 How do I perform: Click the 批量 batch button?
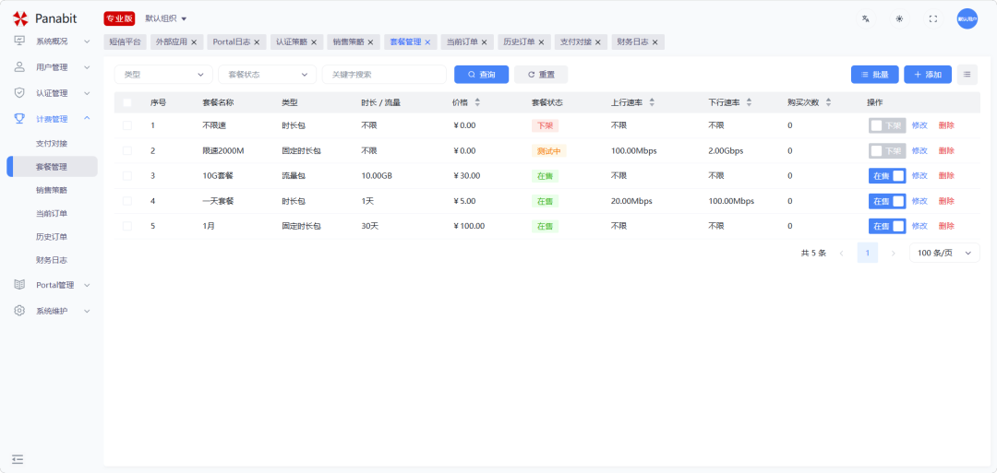875,75
